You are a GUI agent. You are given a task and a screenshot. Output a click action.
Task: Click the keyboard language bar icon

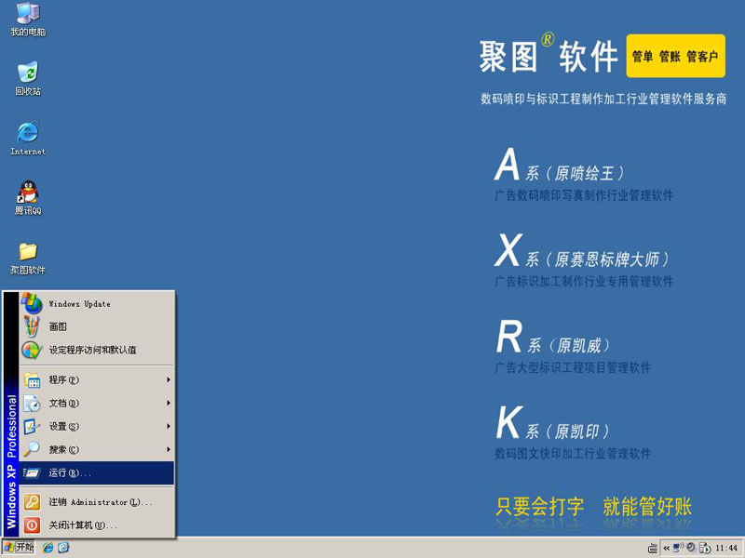coord(653,548)
